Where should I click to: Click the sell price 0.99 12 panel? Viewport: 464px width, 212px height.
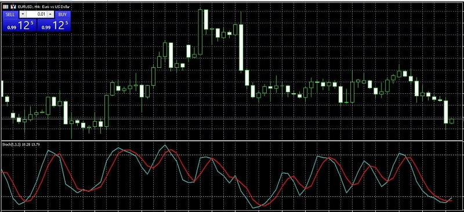point(19,25)
